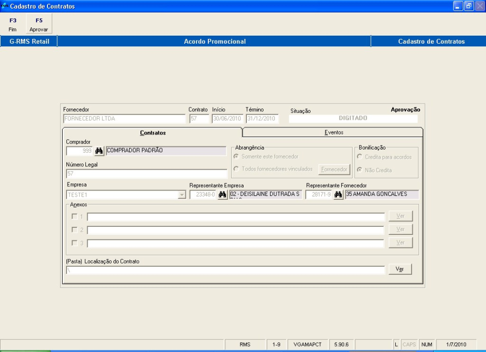Click the Fornecedor button in Abrangência
The height and width of the screenshot is (352, 486).
[333, 170]
